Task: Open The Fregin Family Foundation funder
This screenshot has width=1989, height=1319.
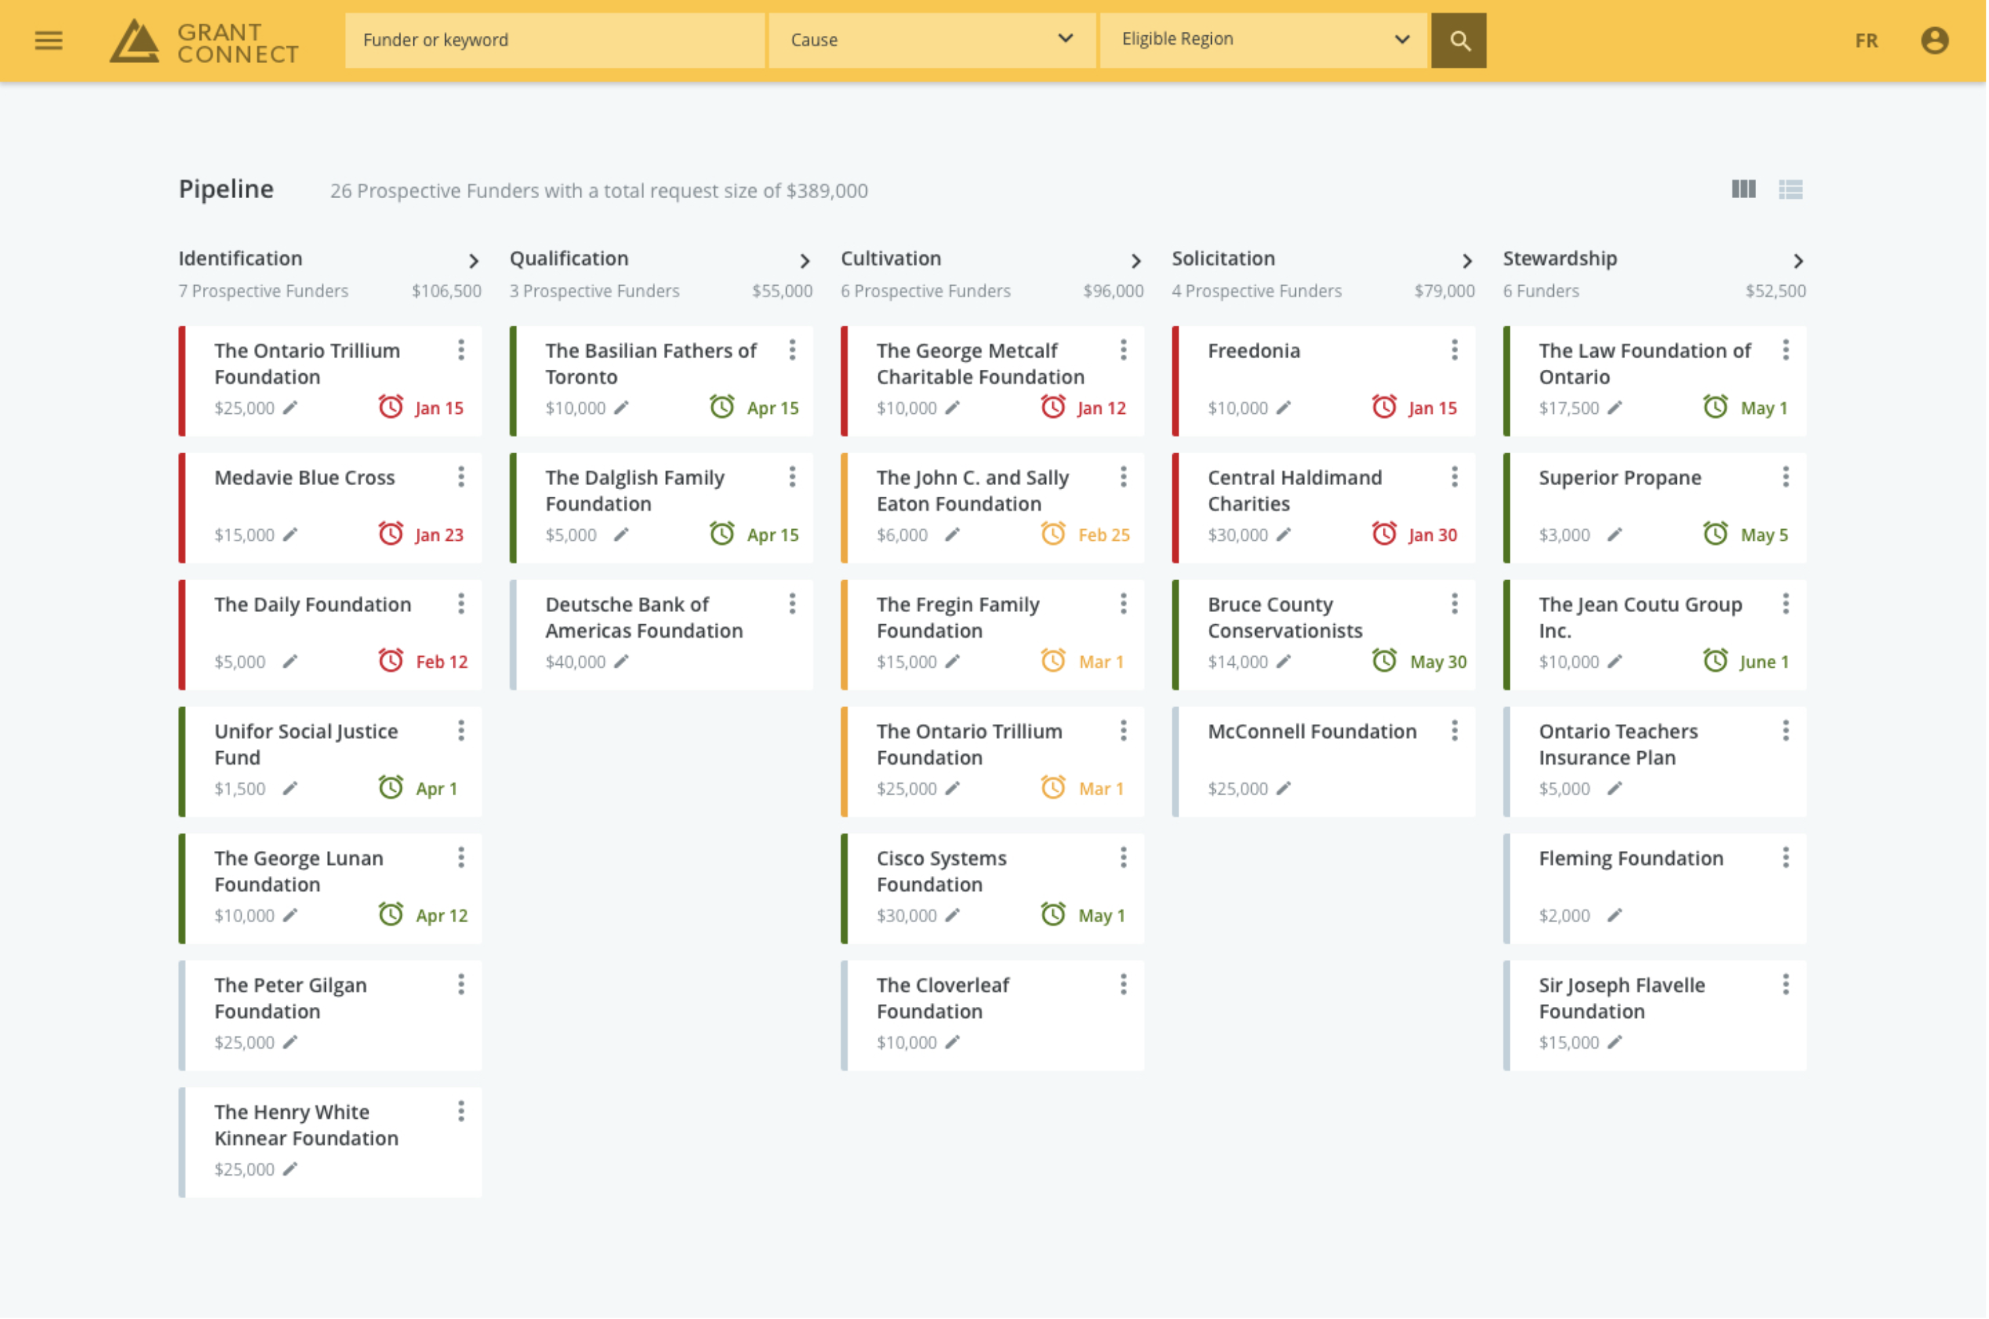Action: [x=959, y=617]
